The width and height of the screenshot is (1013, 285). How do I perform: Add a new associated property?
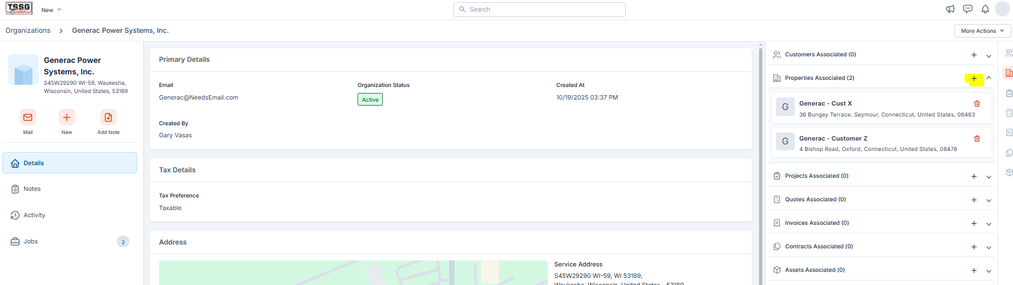click(x=974, y=79)
